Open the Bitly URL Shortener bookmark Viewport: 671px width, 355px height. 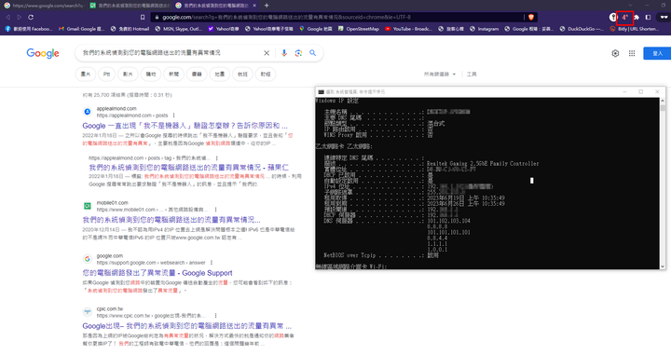click(635, 29)
